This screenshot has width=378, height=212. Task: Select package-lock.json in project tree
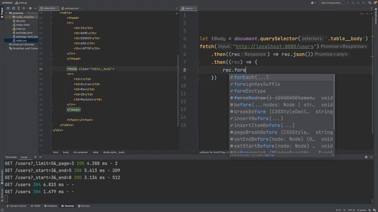click(25, 37)
